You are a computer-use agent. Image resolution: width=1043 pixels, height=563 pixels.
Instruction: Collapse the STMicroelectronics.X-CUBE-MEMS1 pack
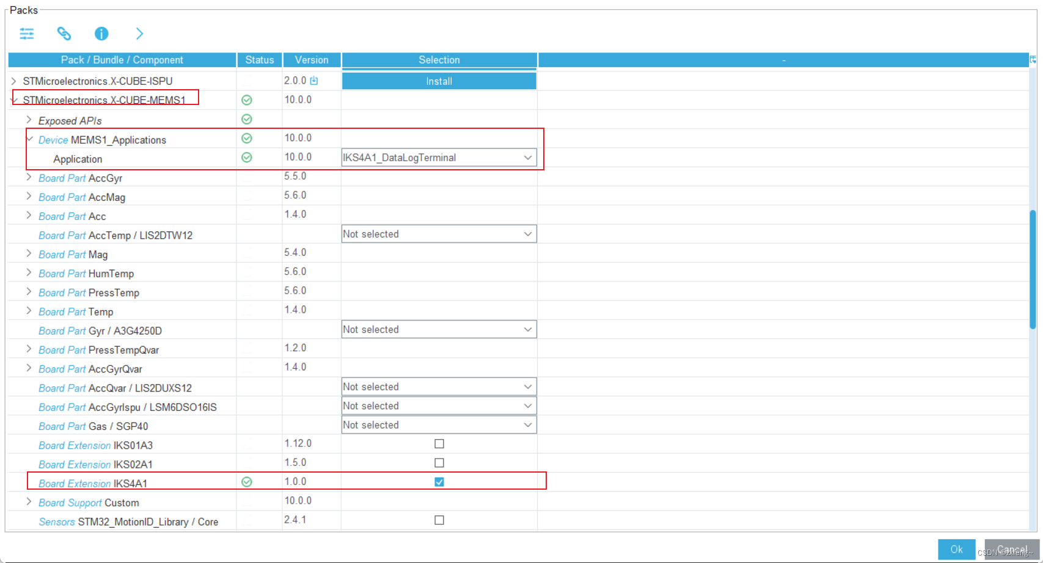click(x=14, y=100)
